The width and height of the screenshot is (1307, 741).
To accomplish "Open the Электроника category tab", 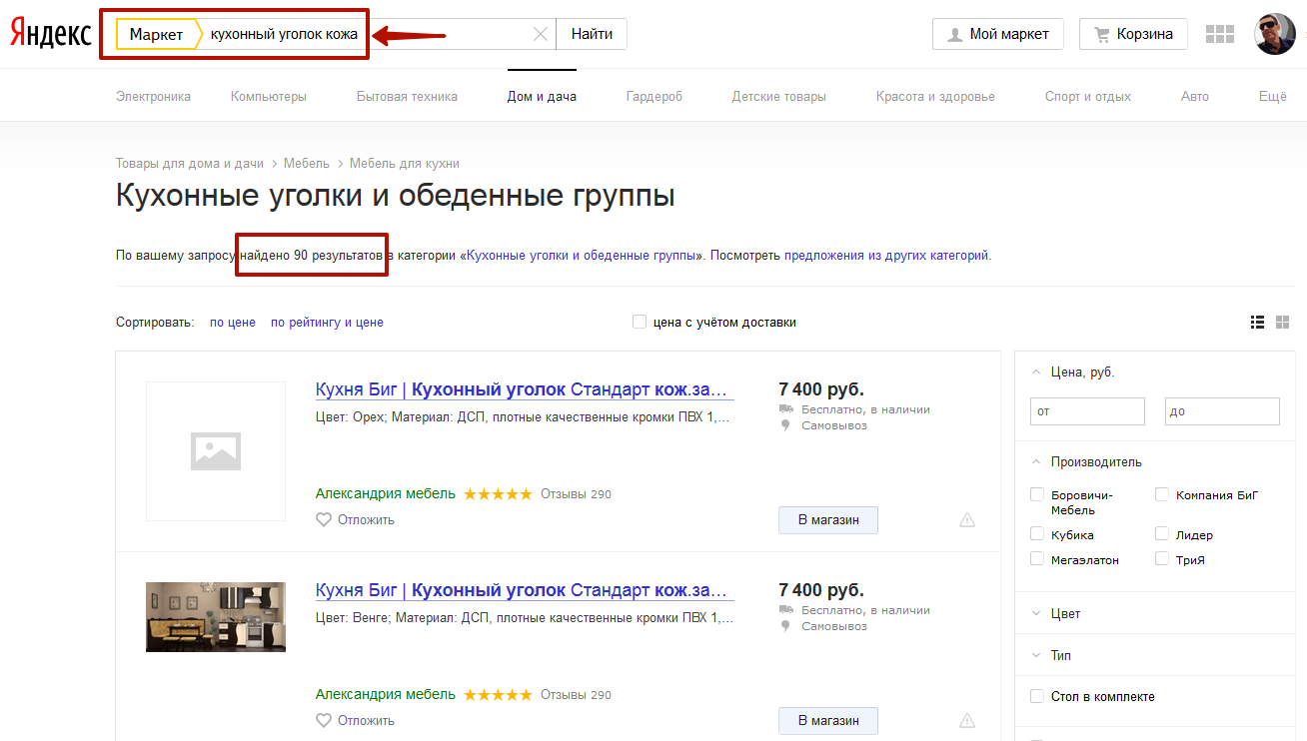I will pos(153,97).
